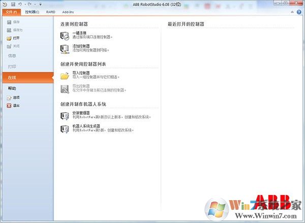This screenshot has width=305, height=223.
Task: Click the File (文件) orange tab
Action: (11, 11)
